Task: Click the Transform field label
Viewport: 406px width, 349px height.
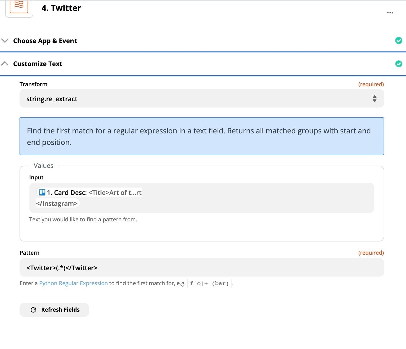Action: click(x=34, y=84)
